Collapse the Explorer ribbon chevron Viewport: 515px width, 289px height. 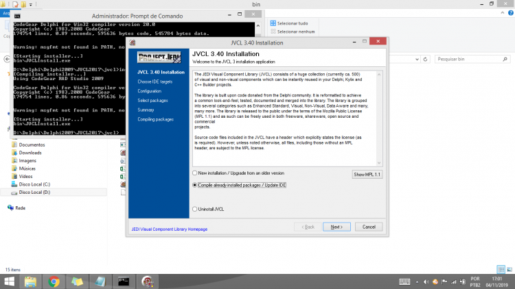(x=503, y=13)
